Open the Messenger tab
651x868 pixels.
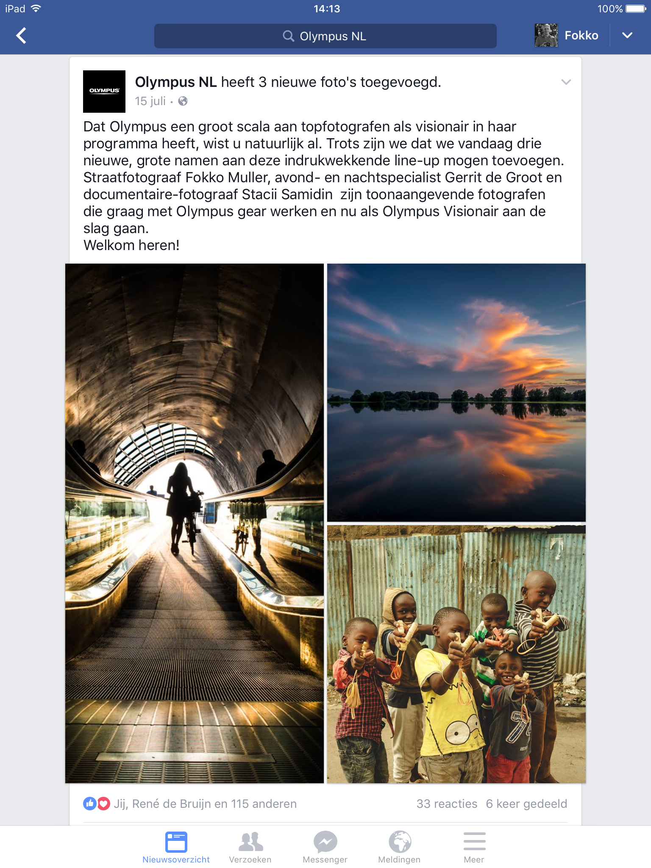(x=325, y=848)
